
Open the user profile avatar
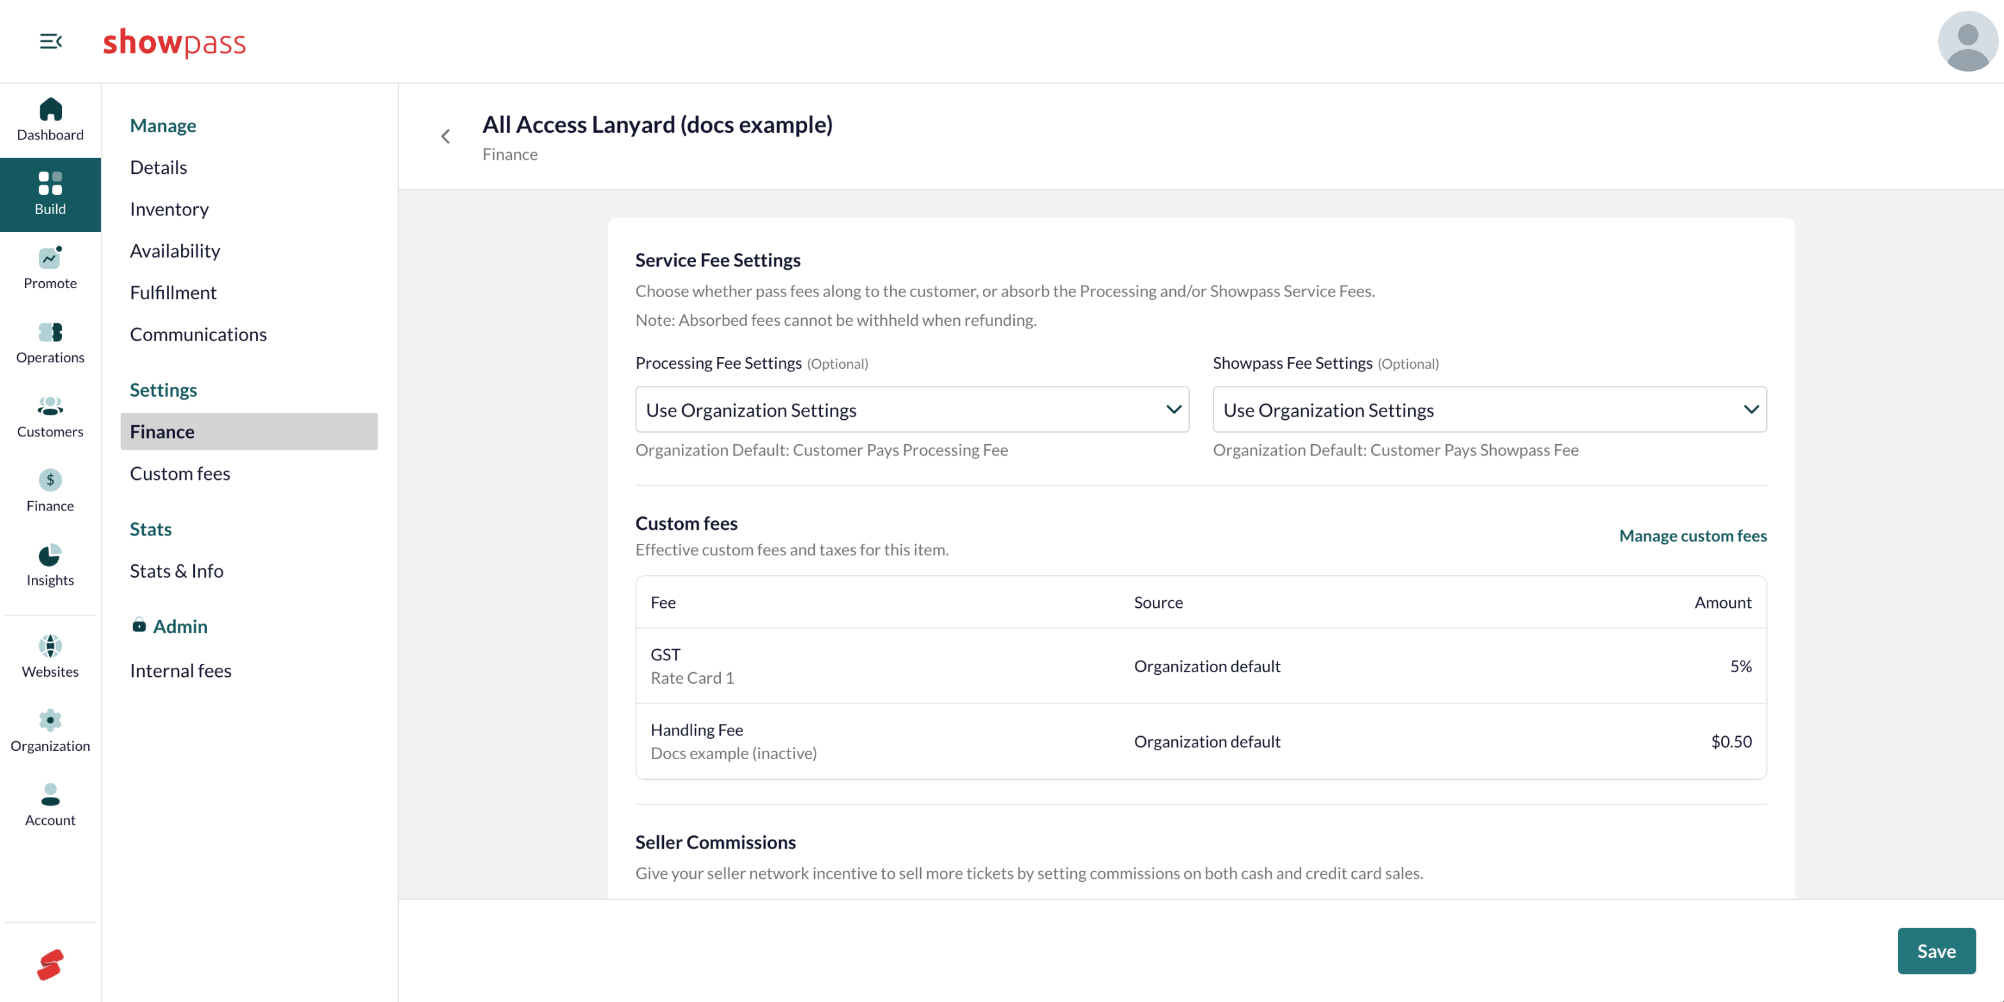pos(1968,42)
